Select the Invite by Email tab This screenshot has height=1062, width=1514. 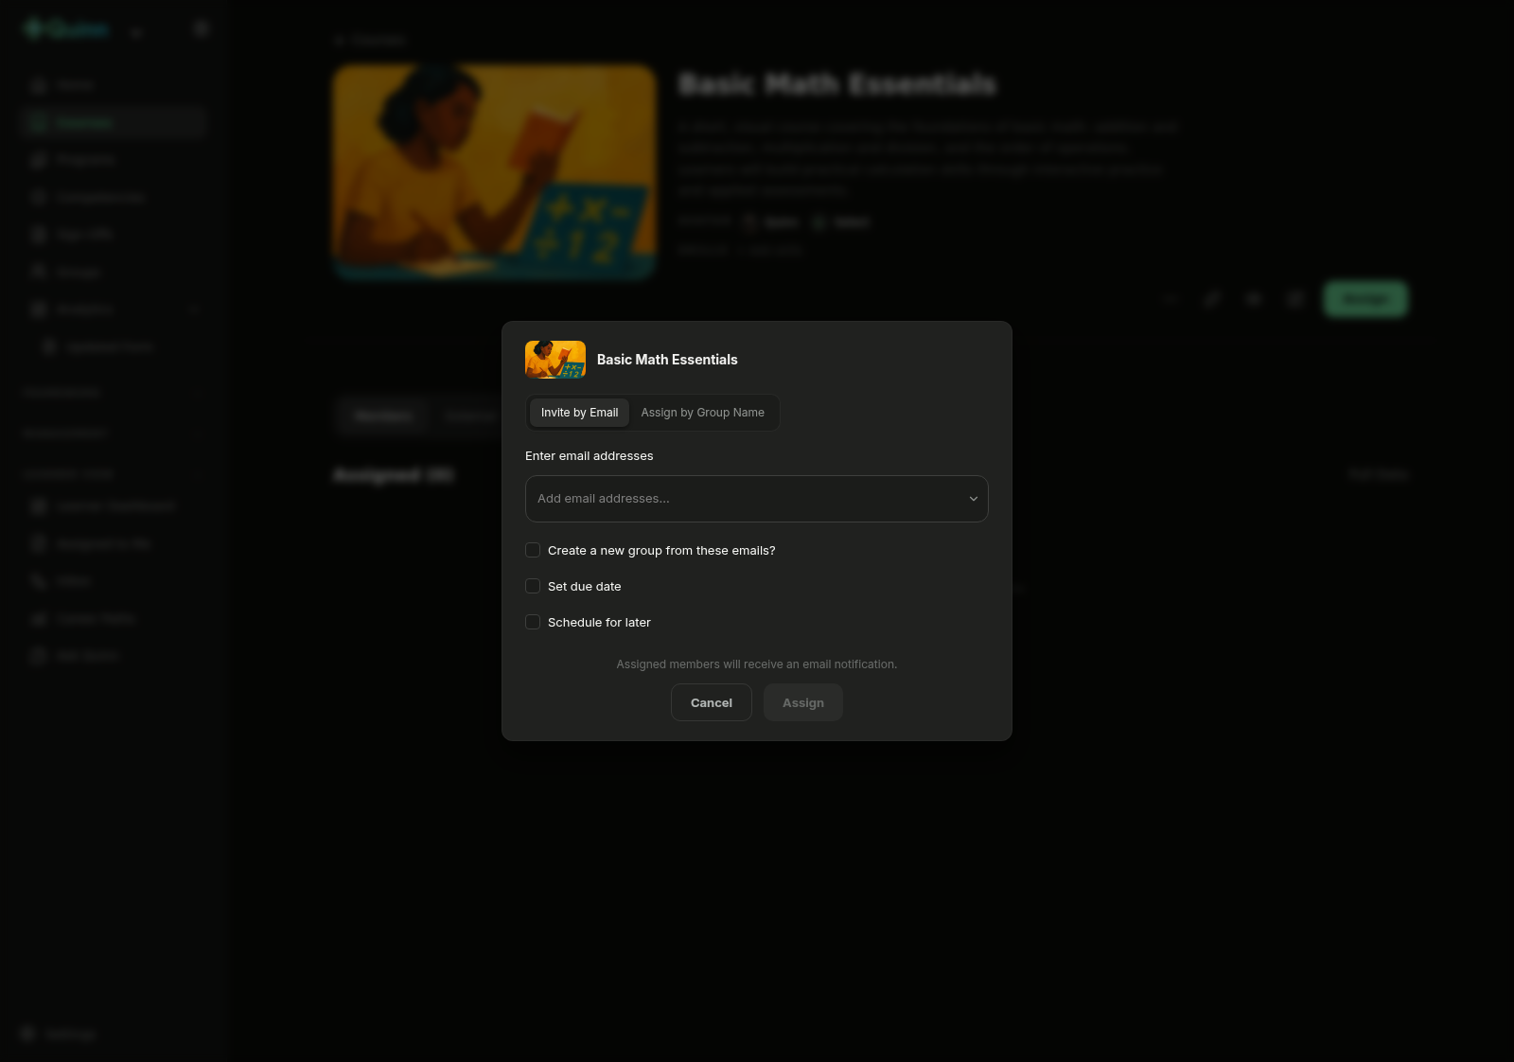click(579, 413)
